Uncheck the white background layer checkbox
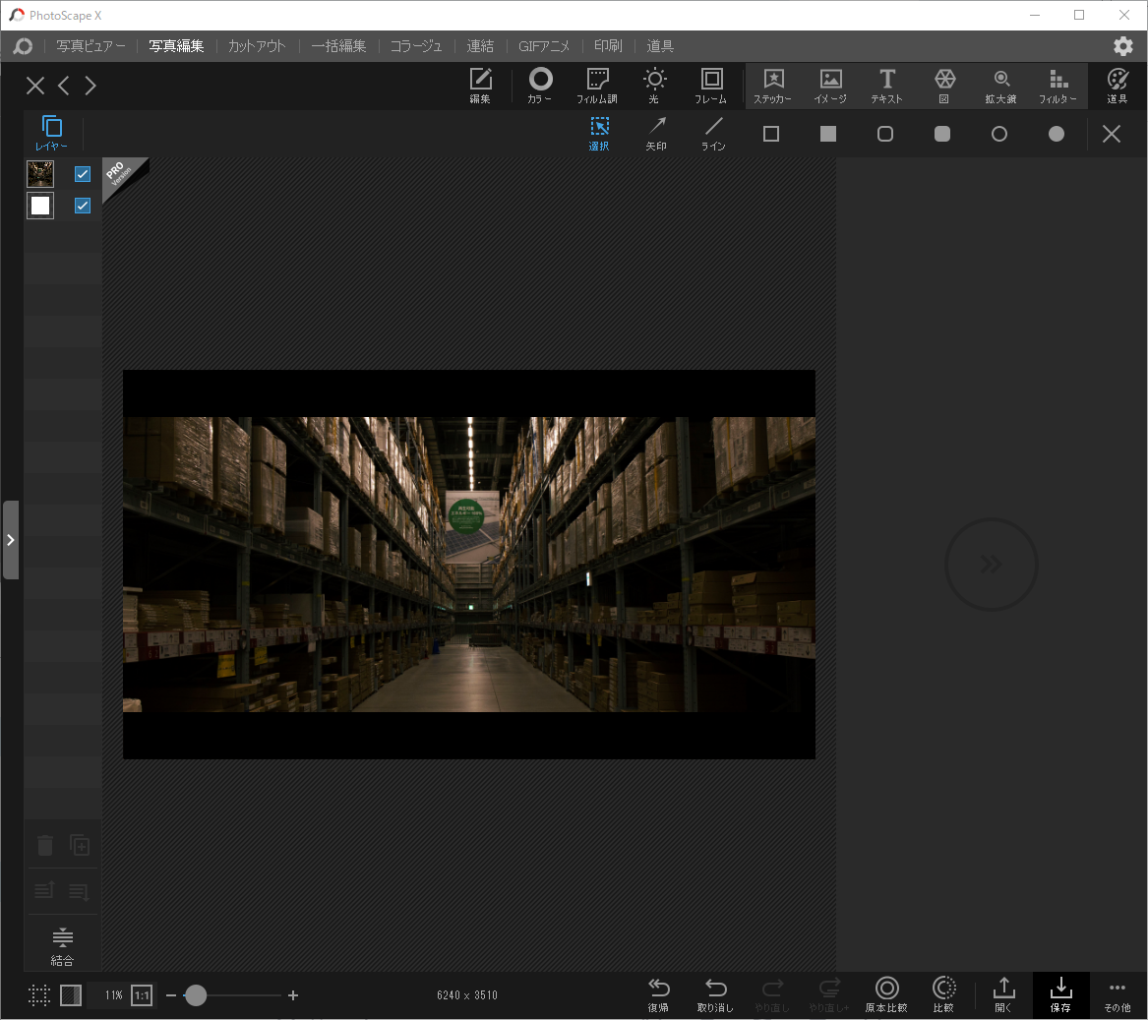This screenshot has height=1020, width=1148. (83, 206)
